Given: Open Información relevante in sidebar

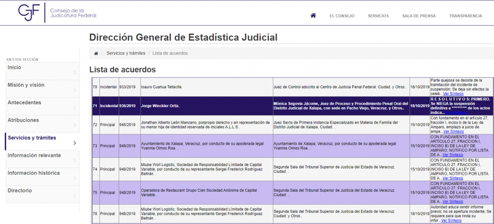Looking at the screenshot, I should pos(34,155).
